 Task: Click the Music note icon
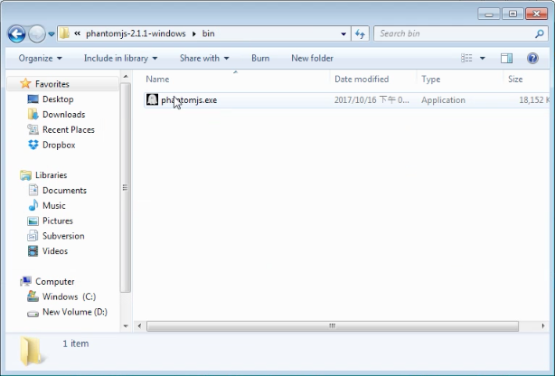point(33,205)
